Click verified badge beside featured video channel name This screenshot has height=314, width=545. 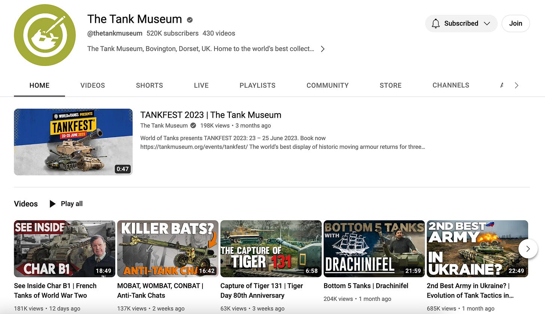[193, 126]
